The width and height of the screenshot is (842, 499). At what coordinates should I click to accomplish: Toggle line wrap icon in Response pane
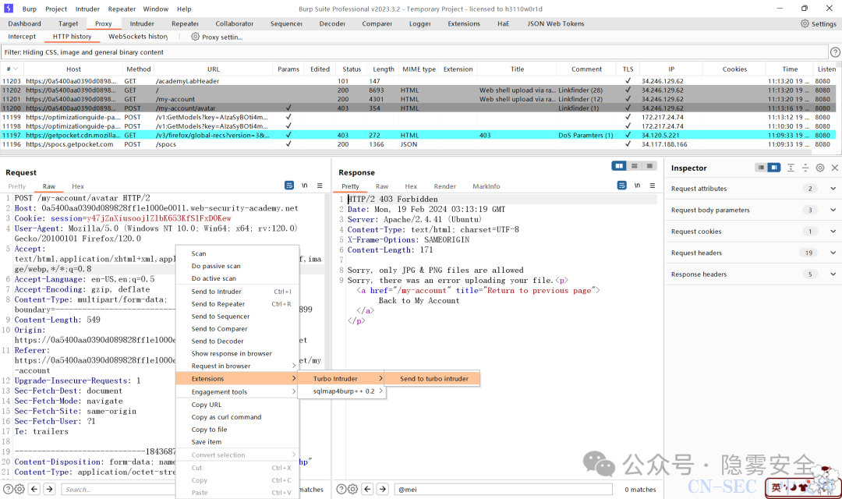coord(622,186)
